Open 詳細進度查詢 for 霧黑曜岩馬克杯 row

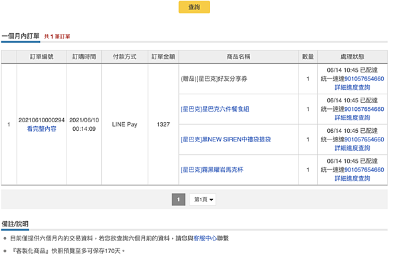(352, 178)
